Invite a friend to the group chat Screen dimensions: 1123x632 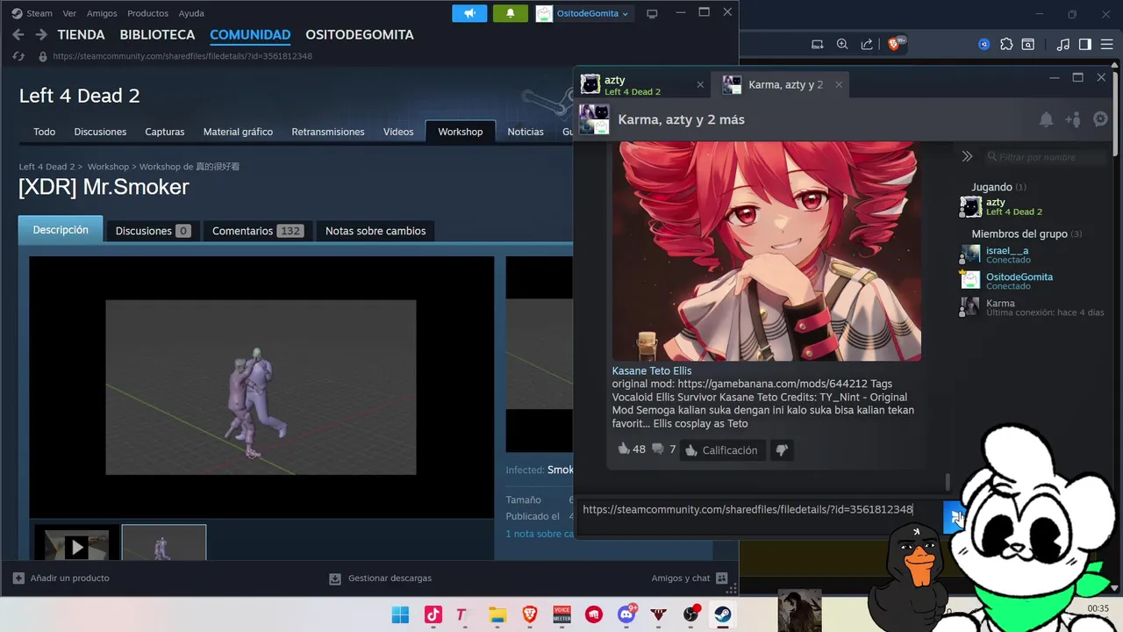(x=1073, y=119)
